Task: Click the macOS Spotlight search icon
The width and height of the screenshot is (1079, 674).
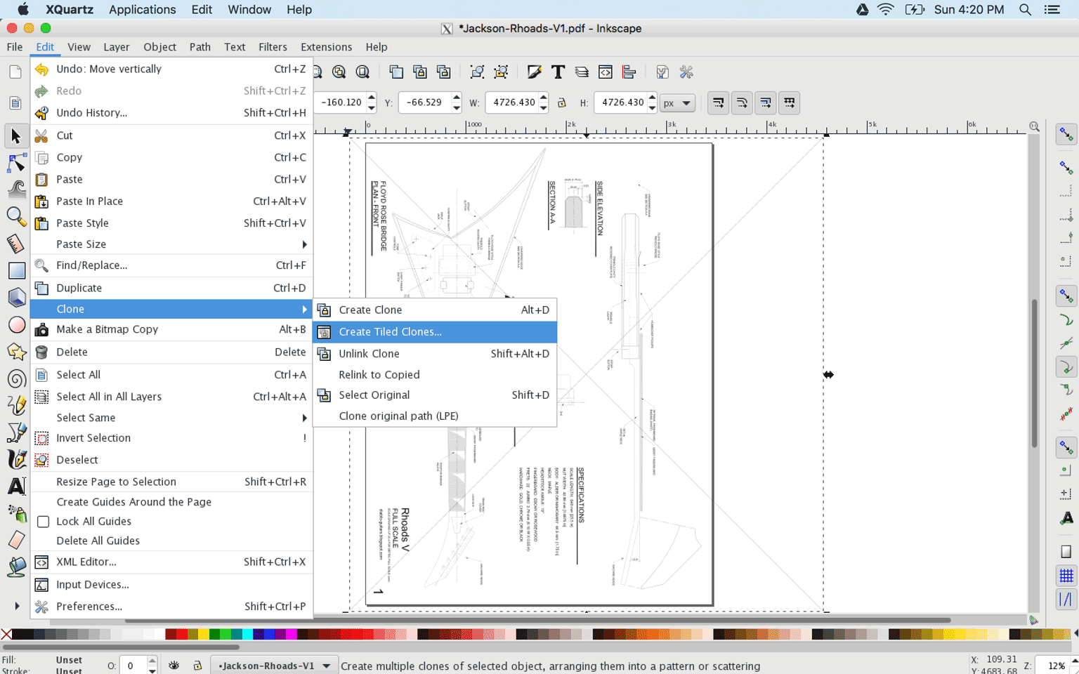Action: 1025,10
